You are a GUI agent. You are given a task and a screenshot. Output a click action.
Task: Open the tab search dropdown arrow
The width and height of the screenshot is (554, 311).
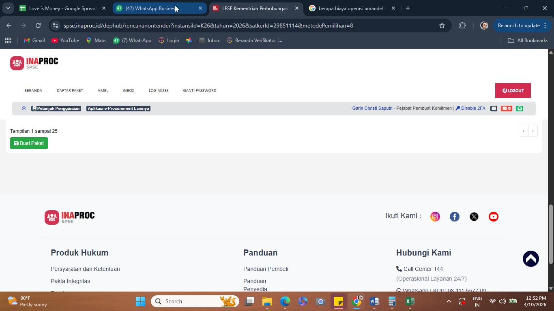(8, 8)
